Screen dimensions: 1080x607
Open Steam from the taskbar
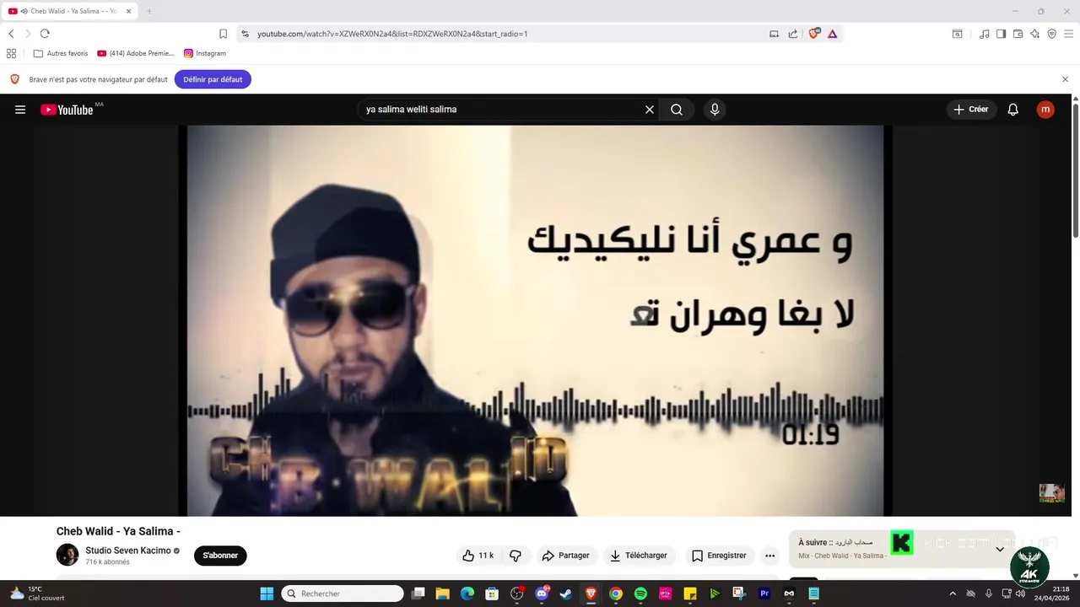pos(565,594)
